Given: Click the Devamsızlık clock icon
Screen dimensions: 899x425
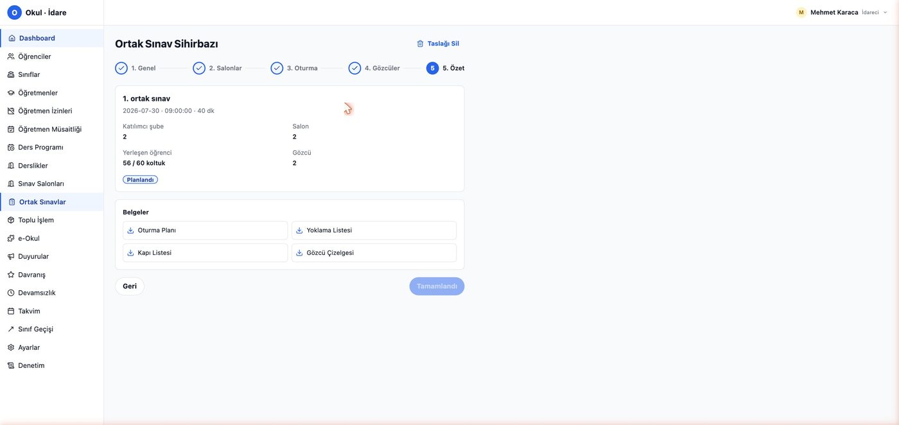Looking at the screenshot, I should tap(11, 293).
